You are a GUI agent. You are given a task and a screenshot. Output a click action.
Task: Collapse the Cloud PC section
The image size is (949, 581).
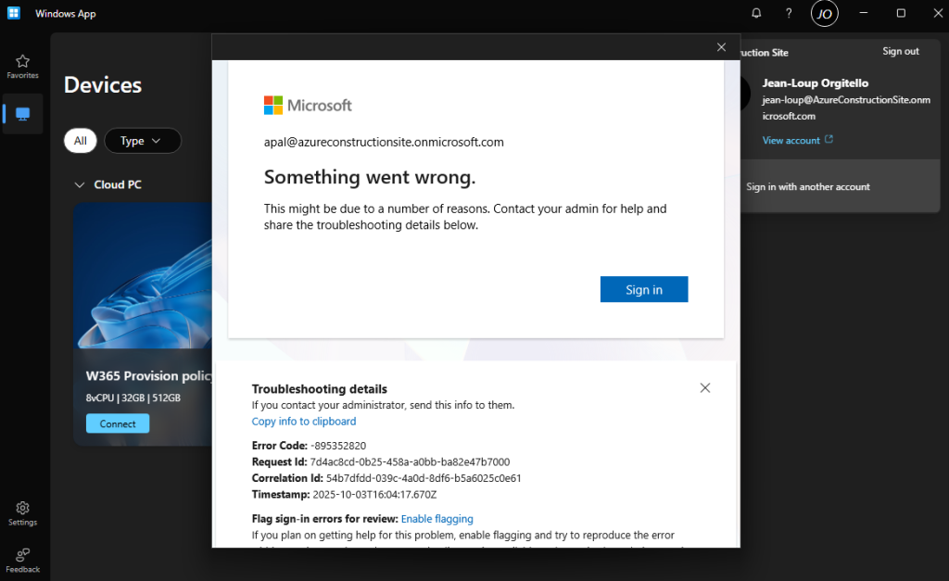[79, 184]
